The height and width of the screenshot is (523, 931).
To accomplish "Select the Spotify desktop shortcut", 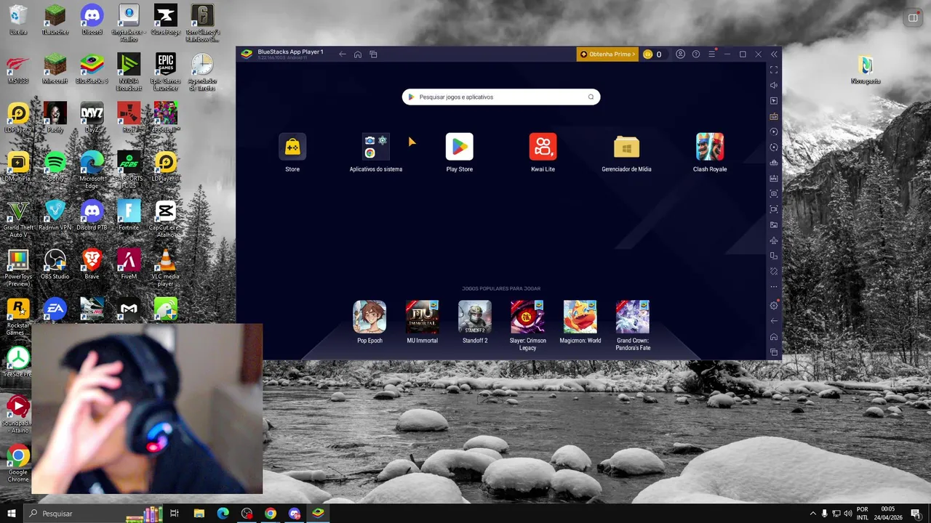I will click(55, 167).
